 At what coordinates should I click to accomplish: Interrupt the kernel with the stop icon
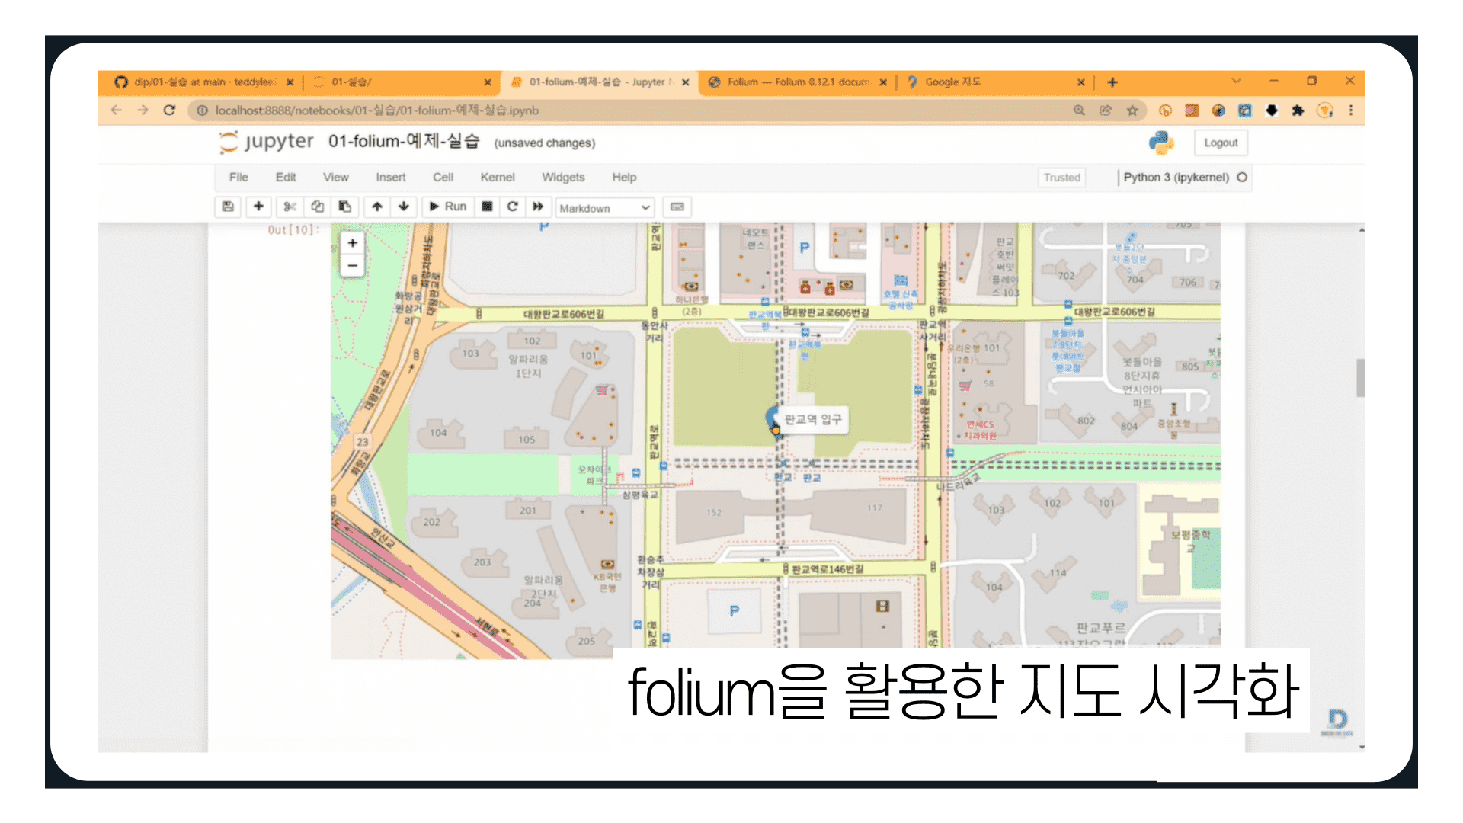pos(487,207)
